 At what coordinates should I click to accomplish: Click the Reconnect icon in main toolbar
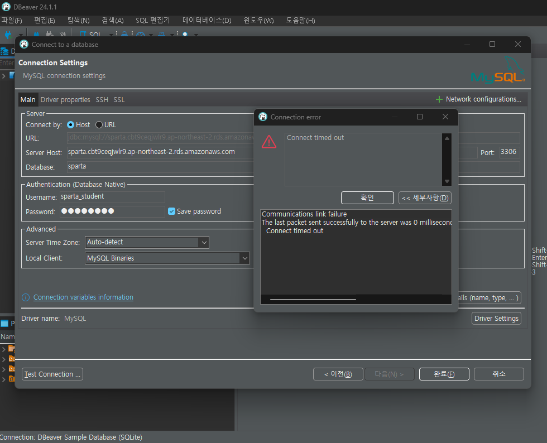(50, 34)
